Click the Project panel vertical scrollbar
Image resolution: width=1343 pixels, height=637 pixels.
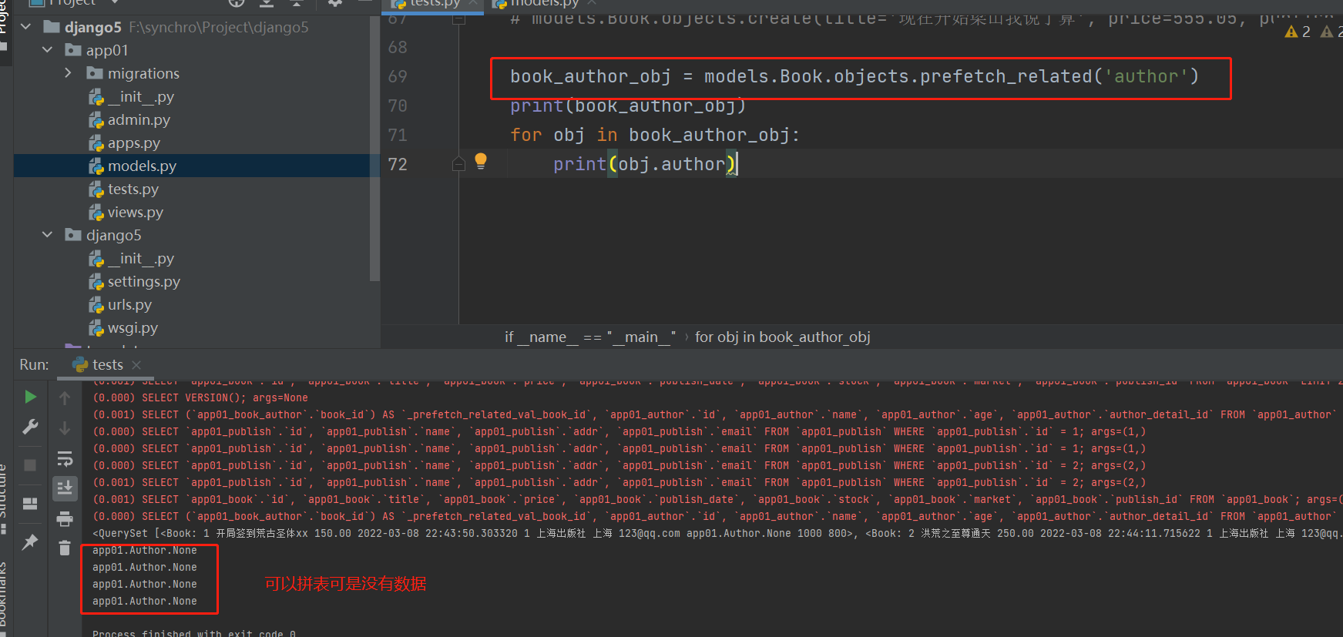[374, 148]
